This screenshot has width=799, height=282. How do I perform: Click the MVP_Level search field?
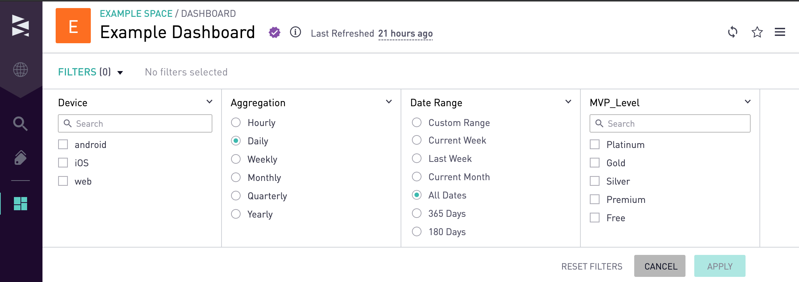tap(670, 123)
